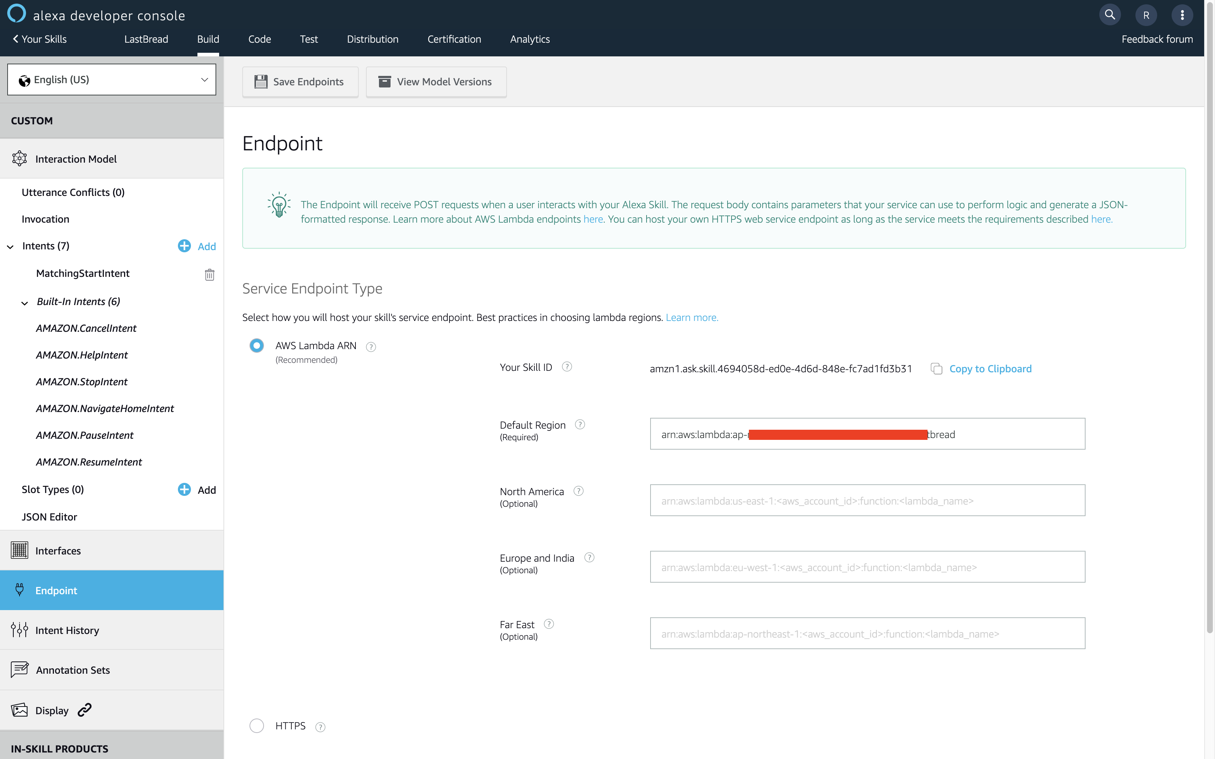Click the help icon next to Your Skill ID
Image resolution: width=1215 pixels, height=759 pixels.
click(566, 367)
